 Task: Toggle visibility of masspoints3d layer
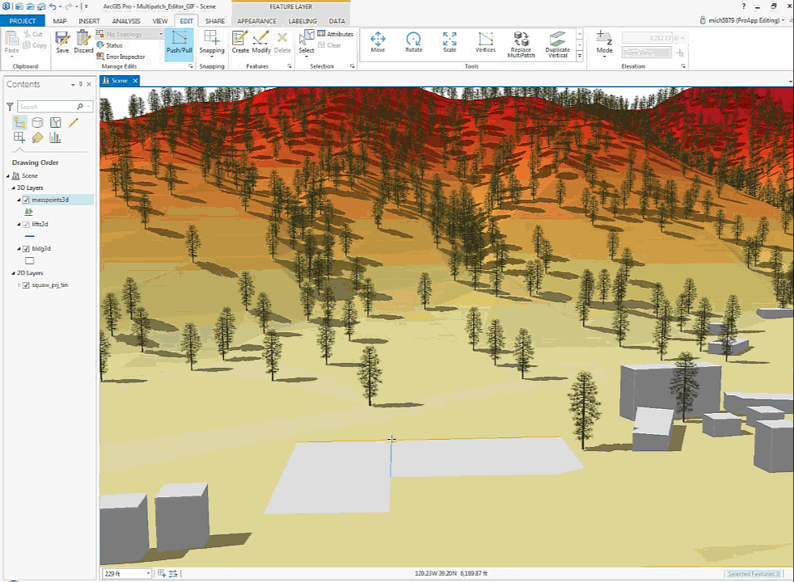pos(26,200)
